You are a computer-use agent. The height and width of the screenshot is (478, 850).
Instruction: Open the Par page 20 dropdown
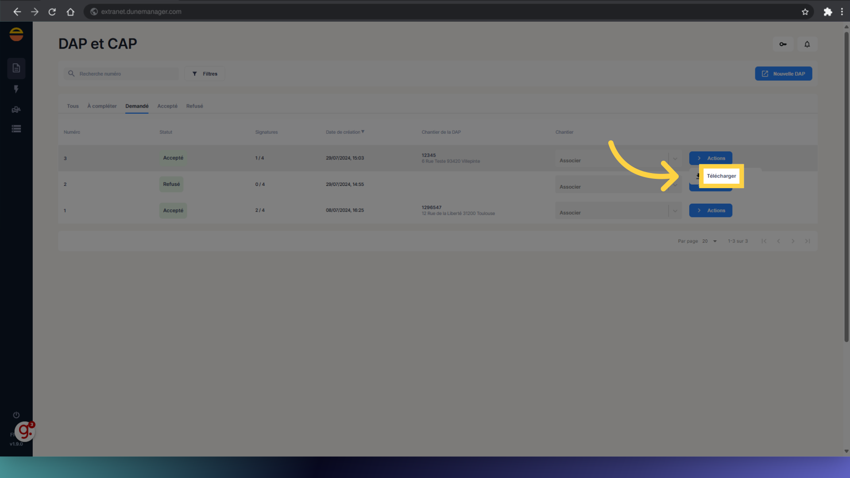coord(709,241)
